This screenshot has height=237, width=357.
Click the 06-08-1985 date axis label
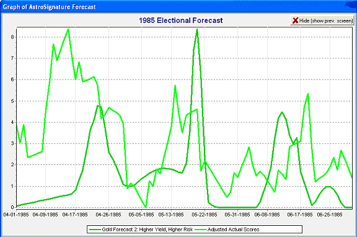(x=267, y=215)
